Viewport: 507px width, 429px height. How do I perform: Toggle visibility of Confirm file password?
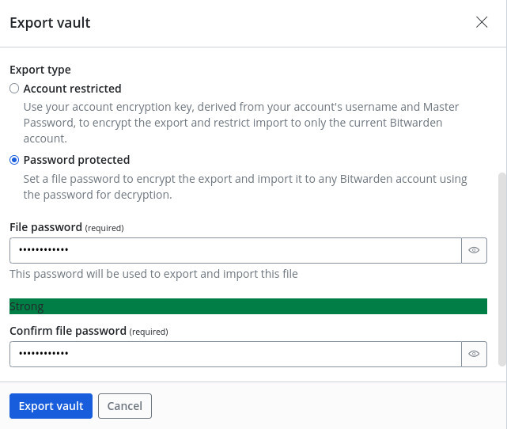coord(474,354)
